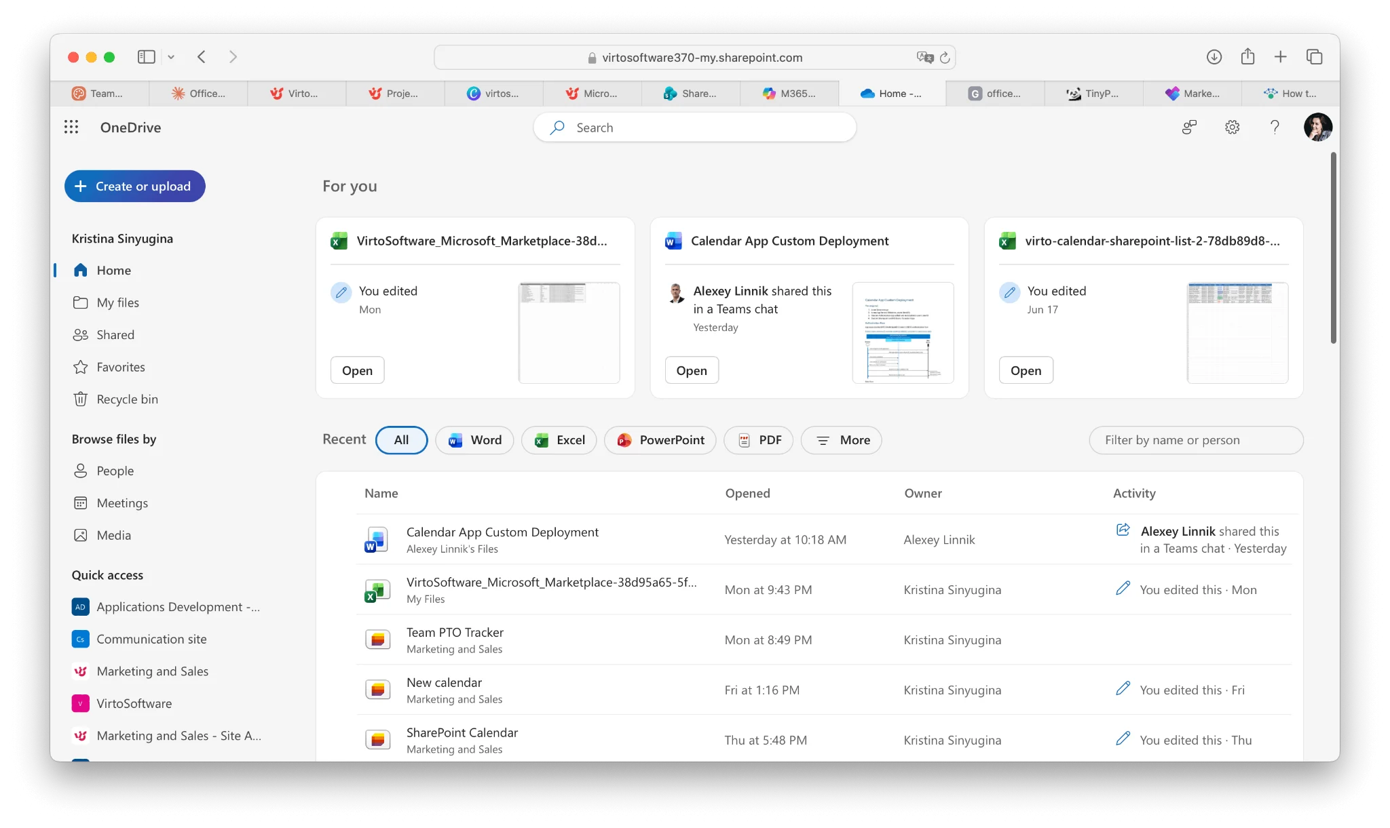
Task: Click Create or upload button
Action: (134, 186)
